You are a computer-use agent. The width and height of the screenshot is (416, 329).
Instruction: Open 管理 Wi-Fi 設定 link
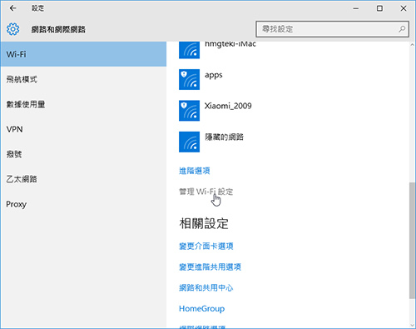point(206,192)
